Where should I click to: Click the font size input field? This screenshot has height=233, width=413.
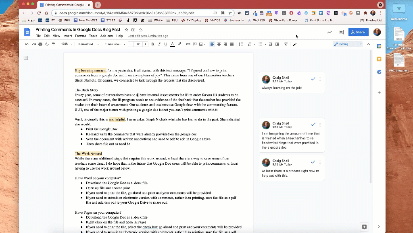click(x=138, y=44)
